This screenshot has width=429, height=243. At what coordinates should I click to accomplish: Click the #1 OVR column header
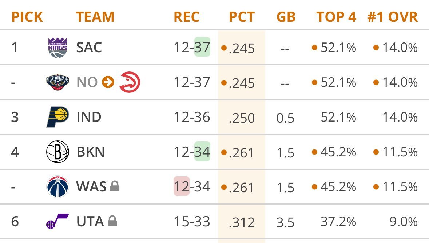click(393, 17)
